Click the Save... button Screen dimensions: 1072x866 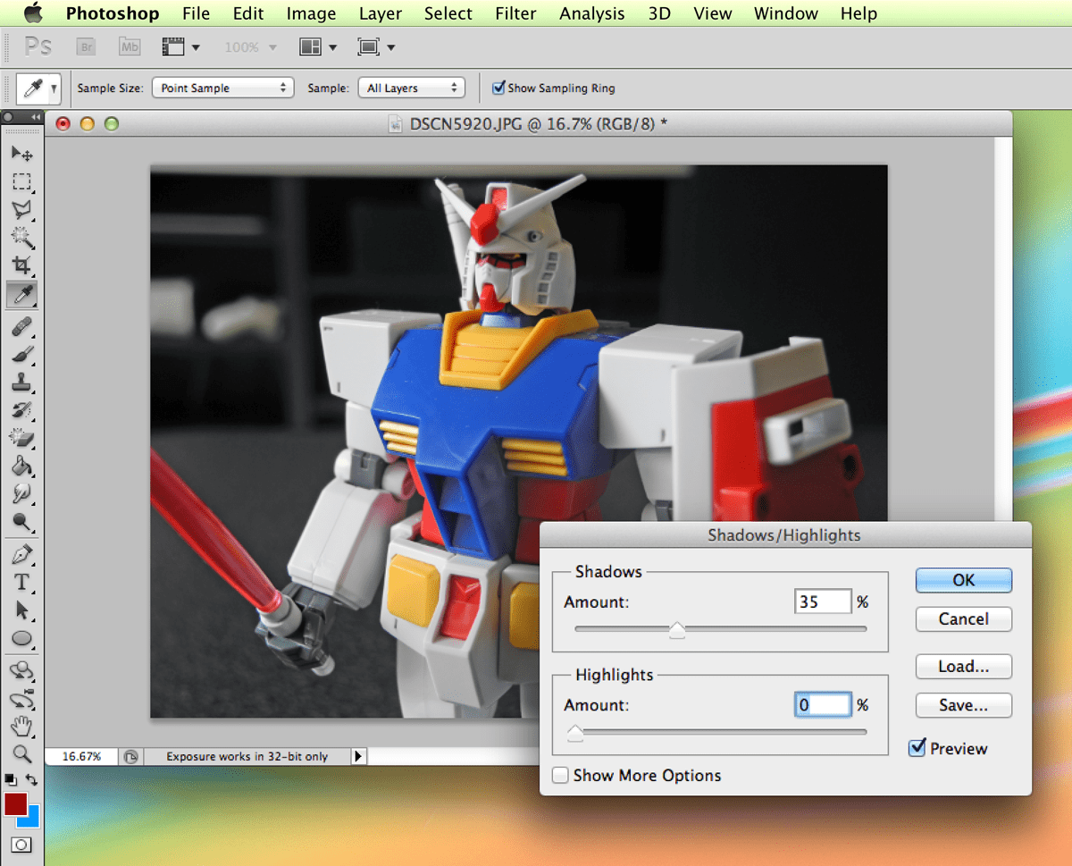pyautogui.click(x=963, y=705)
